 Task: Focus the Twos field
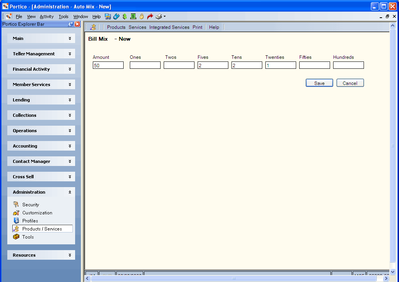tap(179, 65)
